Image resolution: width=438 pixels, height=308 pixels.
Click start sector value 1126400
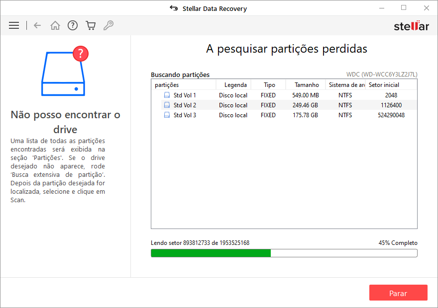click(x=391, y=105)
